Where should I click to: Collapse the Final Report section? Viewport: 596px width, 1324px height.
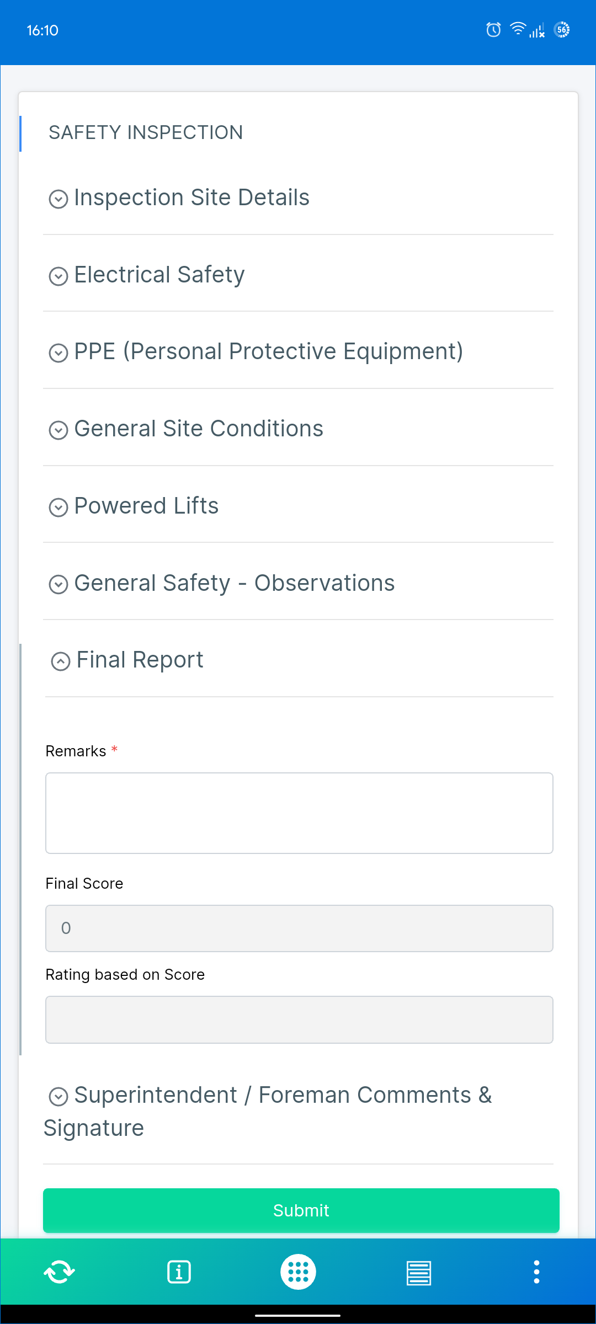point(140,660)
